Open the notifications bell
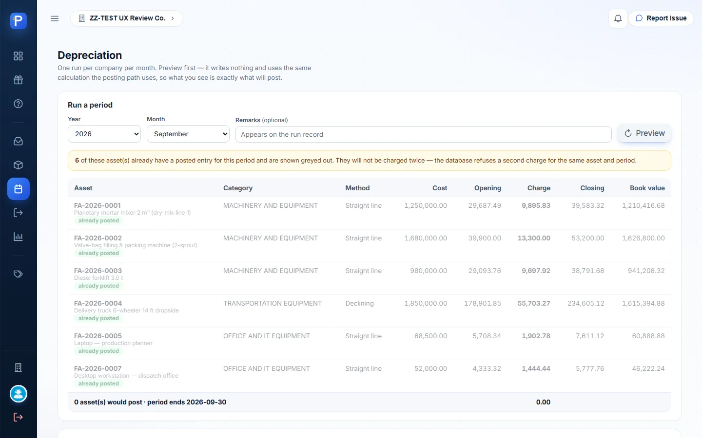Screen dimensions: 702x438 [618, 18]
